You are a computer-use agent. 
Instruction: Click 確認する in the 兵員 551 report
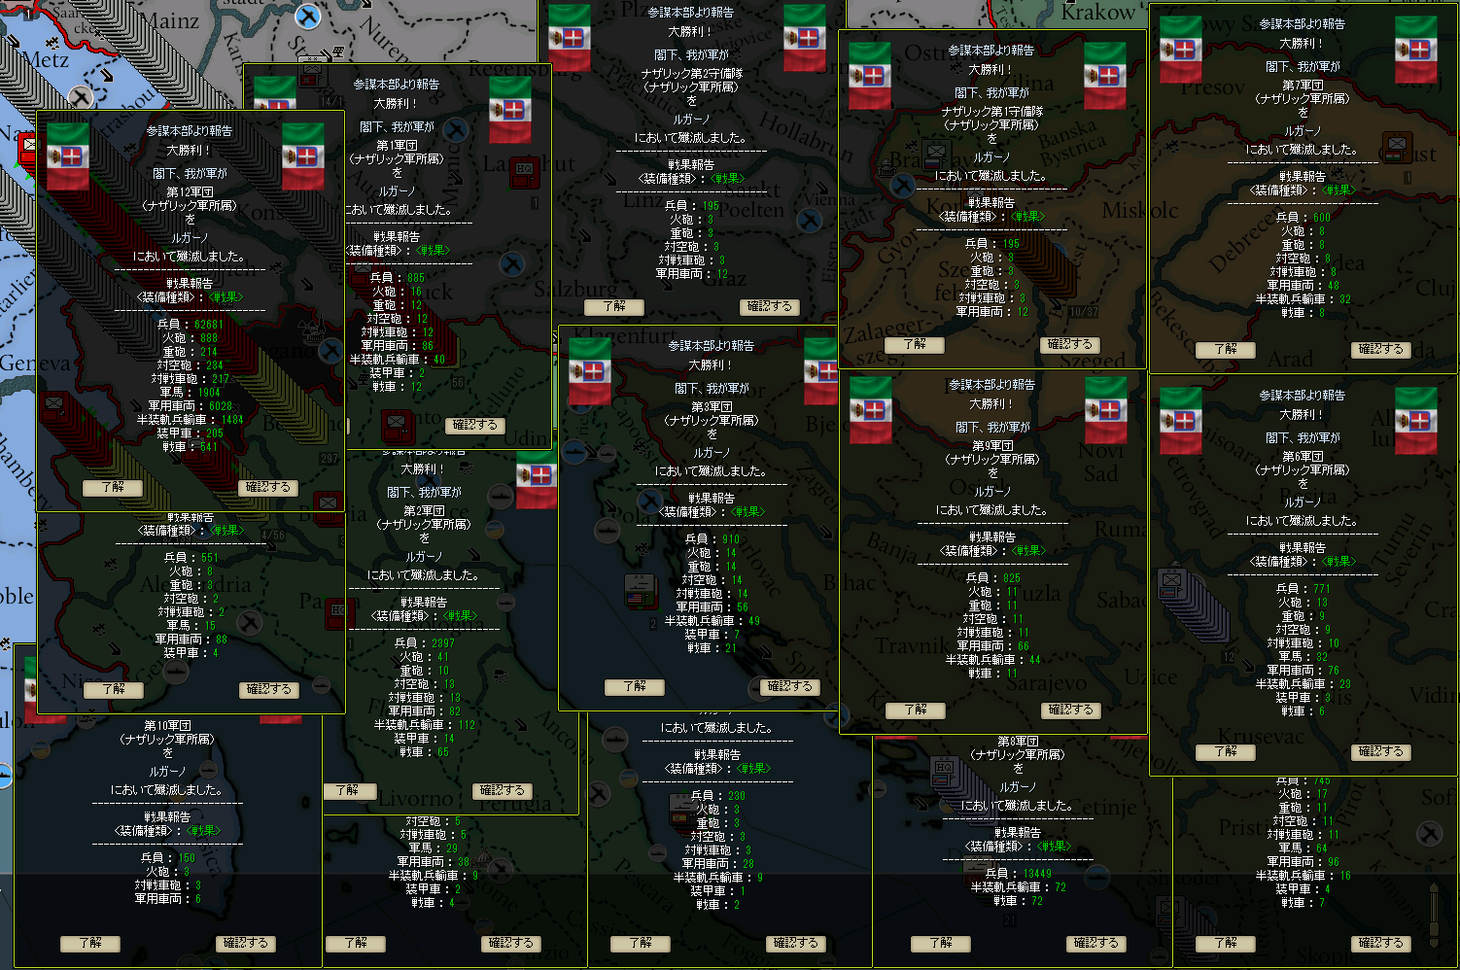pos(269,689)
